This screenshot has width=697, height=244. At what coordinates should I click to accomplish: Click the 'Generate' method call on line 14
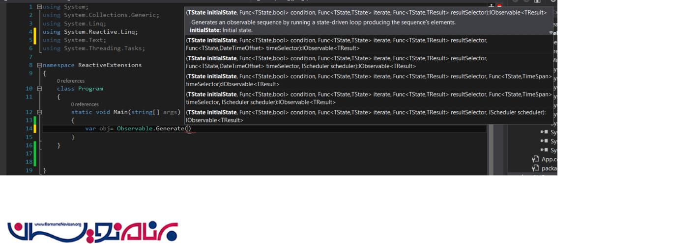(x=169, y=129)
